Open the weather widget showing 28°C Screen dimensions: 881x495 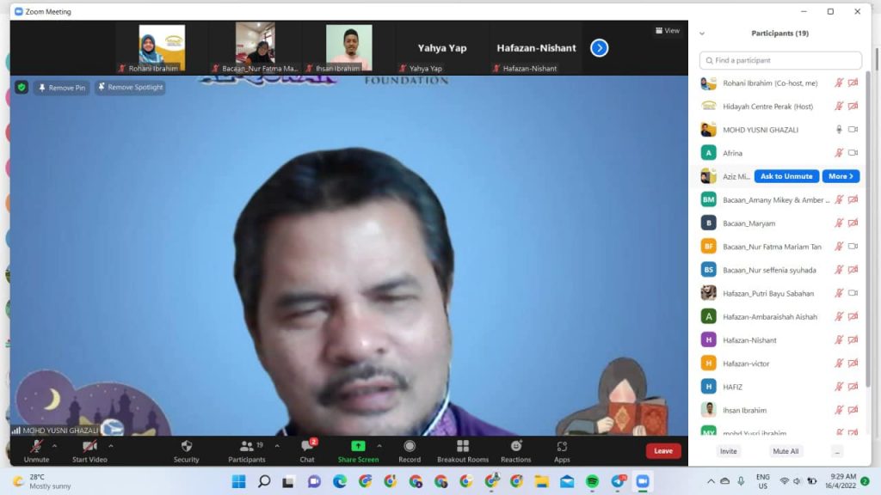42,481
